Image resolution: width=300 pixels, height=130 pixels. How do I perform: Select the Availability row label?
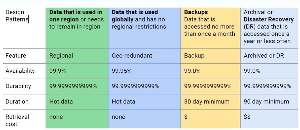click(x=24, y=71)
